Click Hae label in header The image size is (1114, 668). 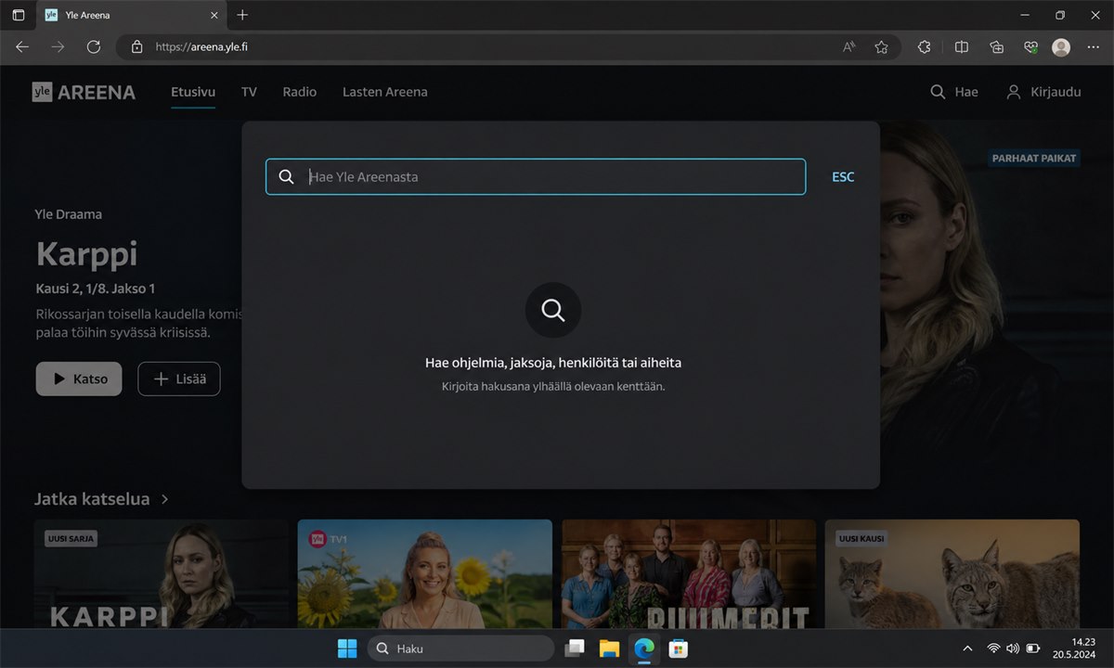(x=966, y=92)
